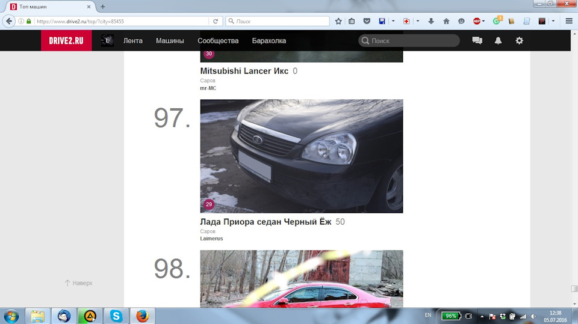This screenshot has height=324, width=578.
Task: Open Drive2 messages chat icon
Action: [x=477, y=40]
